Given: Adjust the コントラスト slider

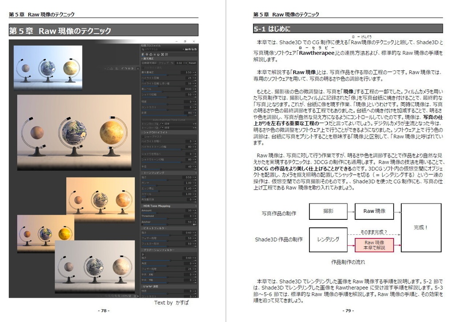Looking at the screenshot, I should (167, 110).
